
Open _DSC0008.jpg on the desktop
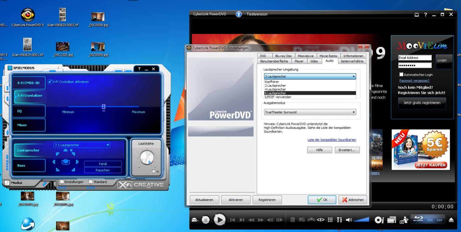coord(98,20)
